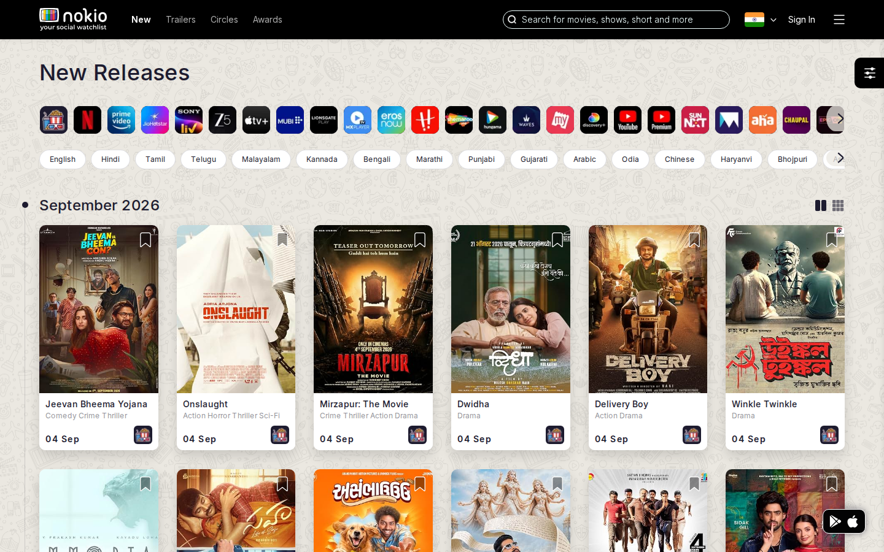Choose the Sony LIV platform icon

(188, 120)
